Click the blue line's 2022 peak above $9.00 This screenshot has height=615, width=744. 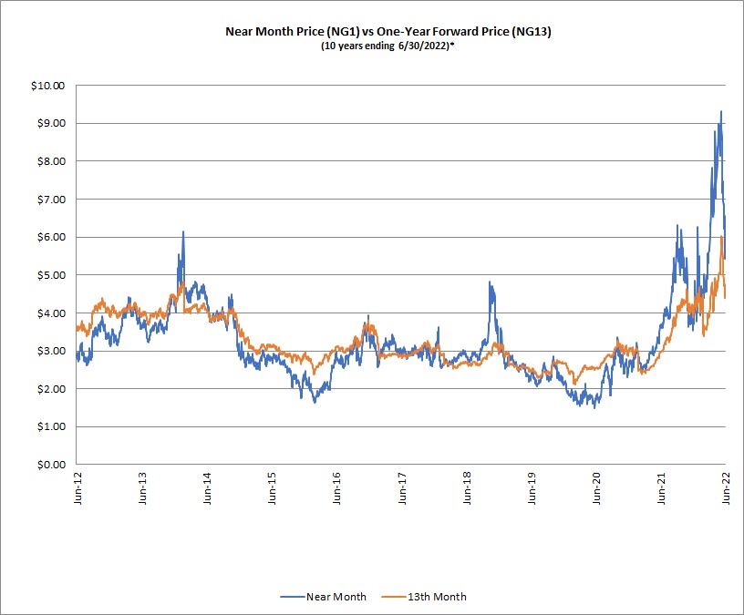click(721, 112)
